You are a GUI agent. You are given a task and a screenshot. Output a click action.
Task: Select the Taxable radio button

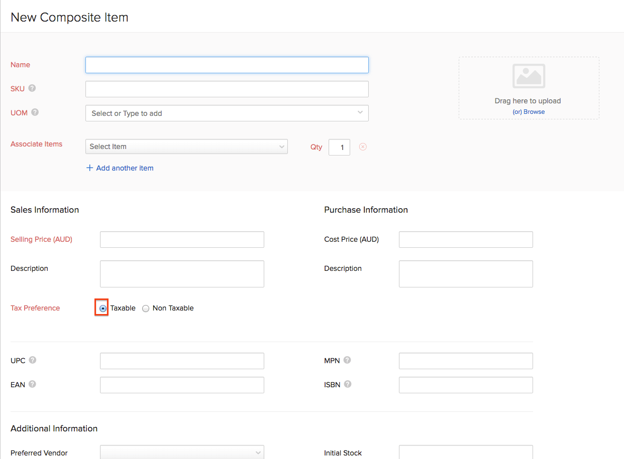pos(102,309)
